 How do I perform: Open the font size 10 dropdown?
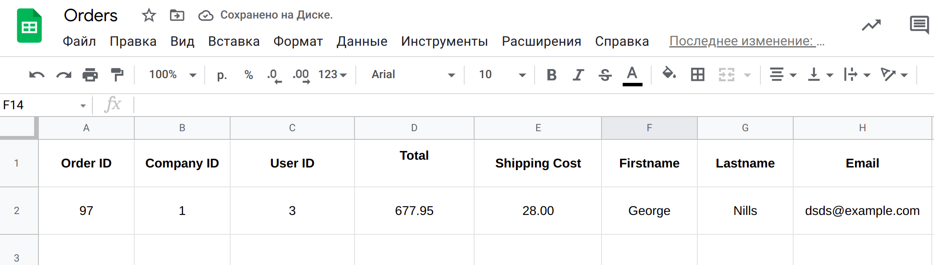(x=502, y=75)
